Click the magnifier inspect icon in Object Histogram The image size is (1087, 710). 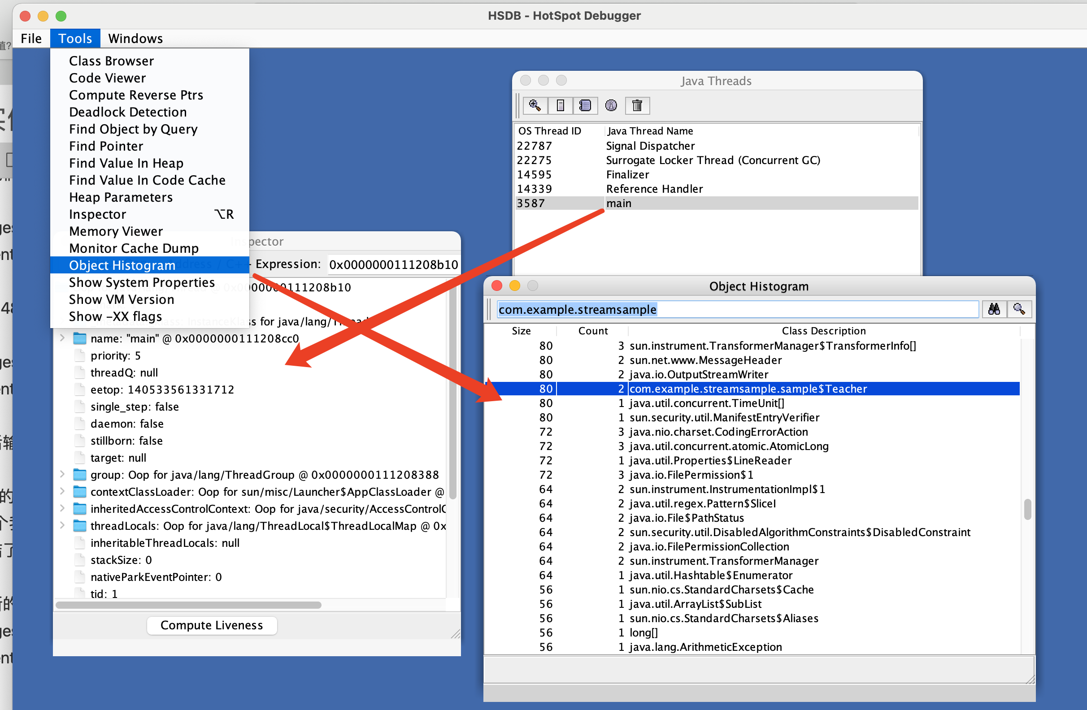pos(1018,310)
